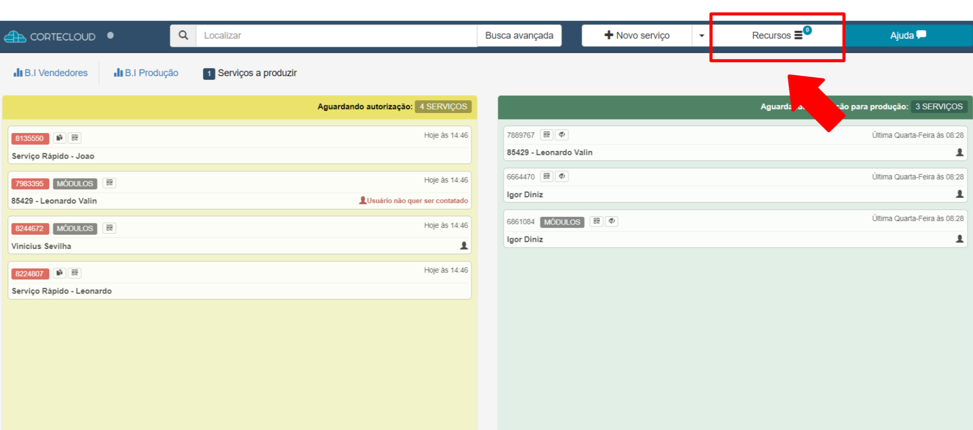Click the CorteCloud logo
This screenshot has width=973, height=430.
[50, 36]
